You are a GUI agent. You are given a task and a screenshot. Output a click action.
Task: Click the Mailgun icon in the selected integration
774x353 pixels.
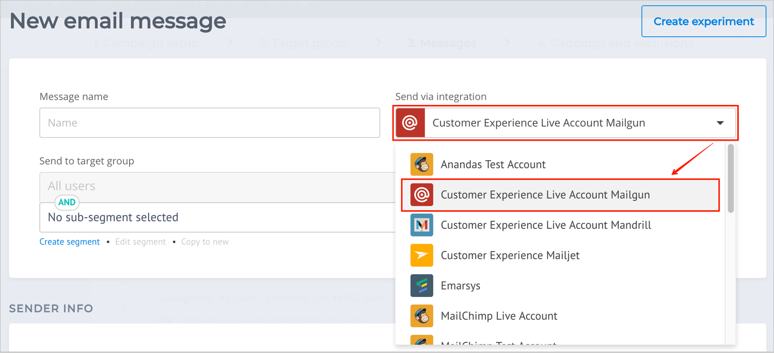411,123
